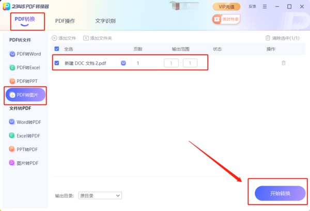Click the plus icon of 添加文件

[54, 38]
